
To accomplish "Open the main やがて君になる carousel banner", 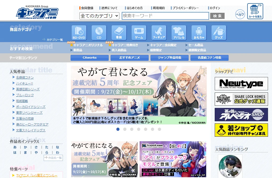I will coord(139,95).
